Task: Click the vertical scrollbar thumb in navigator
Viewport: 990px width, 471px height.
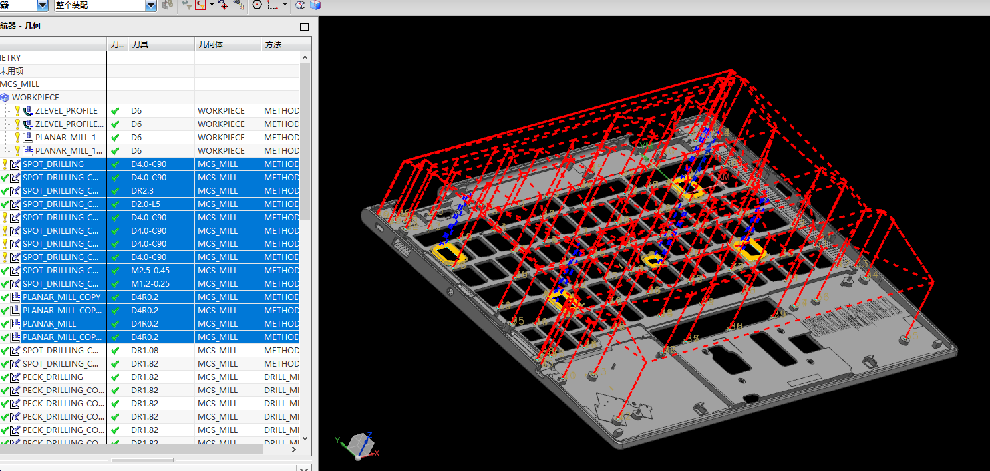Action: point(305,142)
